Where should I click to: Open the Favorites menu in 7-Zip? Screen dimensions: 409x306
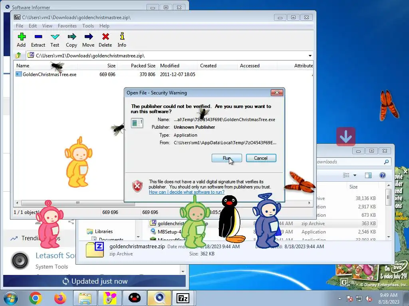click(67, 26)
